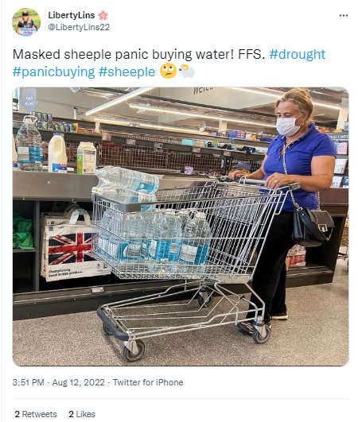
Task: Click the LibertyLins profile avatar
Action: pyautogui.click(x=26, y=21)
